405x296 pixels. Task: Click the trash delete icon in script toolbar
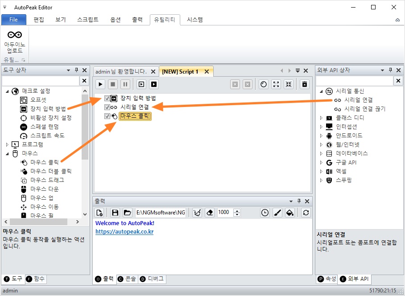[305, 84]
